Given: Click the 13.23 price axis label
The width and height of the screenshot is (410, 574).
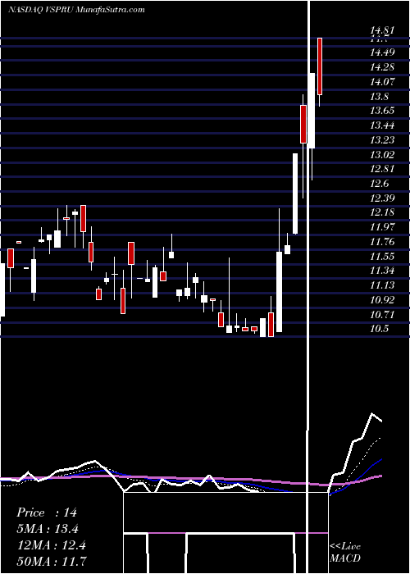Looking at the screenshot, I should tap(382, 140).
